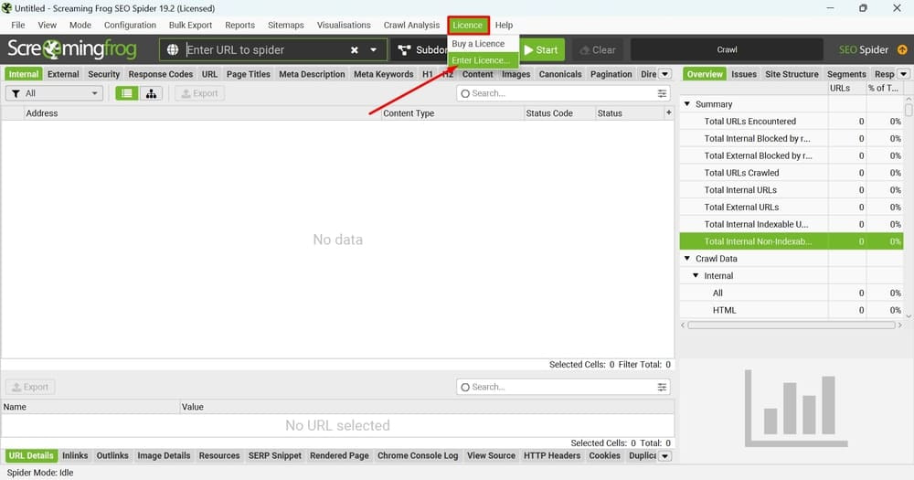The width and height of the screenshot is (914, 480).
Task: Clear the URL field with X icon
Action: tap(355, 50)
